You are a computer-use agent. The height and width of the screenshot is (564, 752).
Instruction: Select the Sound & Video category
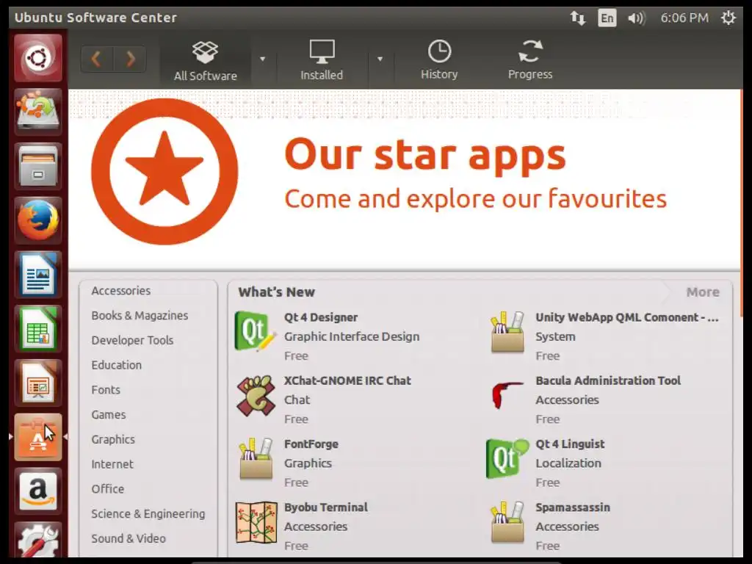(x=129, y=538)
